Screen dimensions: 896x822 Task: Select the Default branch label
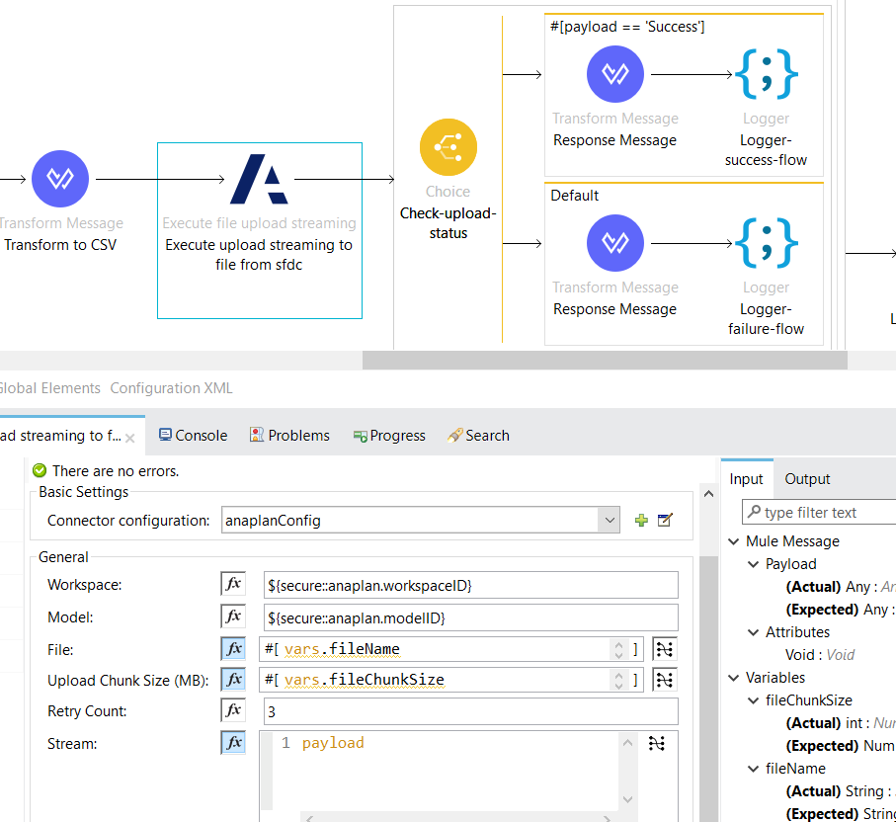point(574,196)
